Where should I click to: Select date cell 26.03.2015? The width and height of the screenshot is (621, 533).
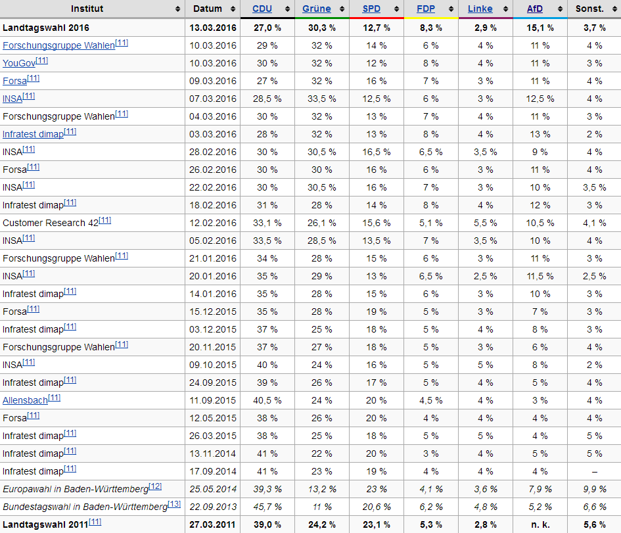pos(213,436)
